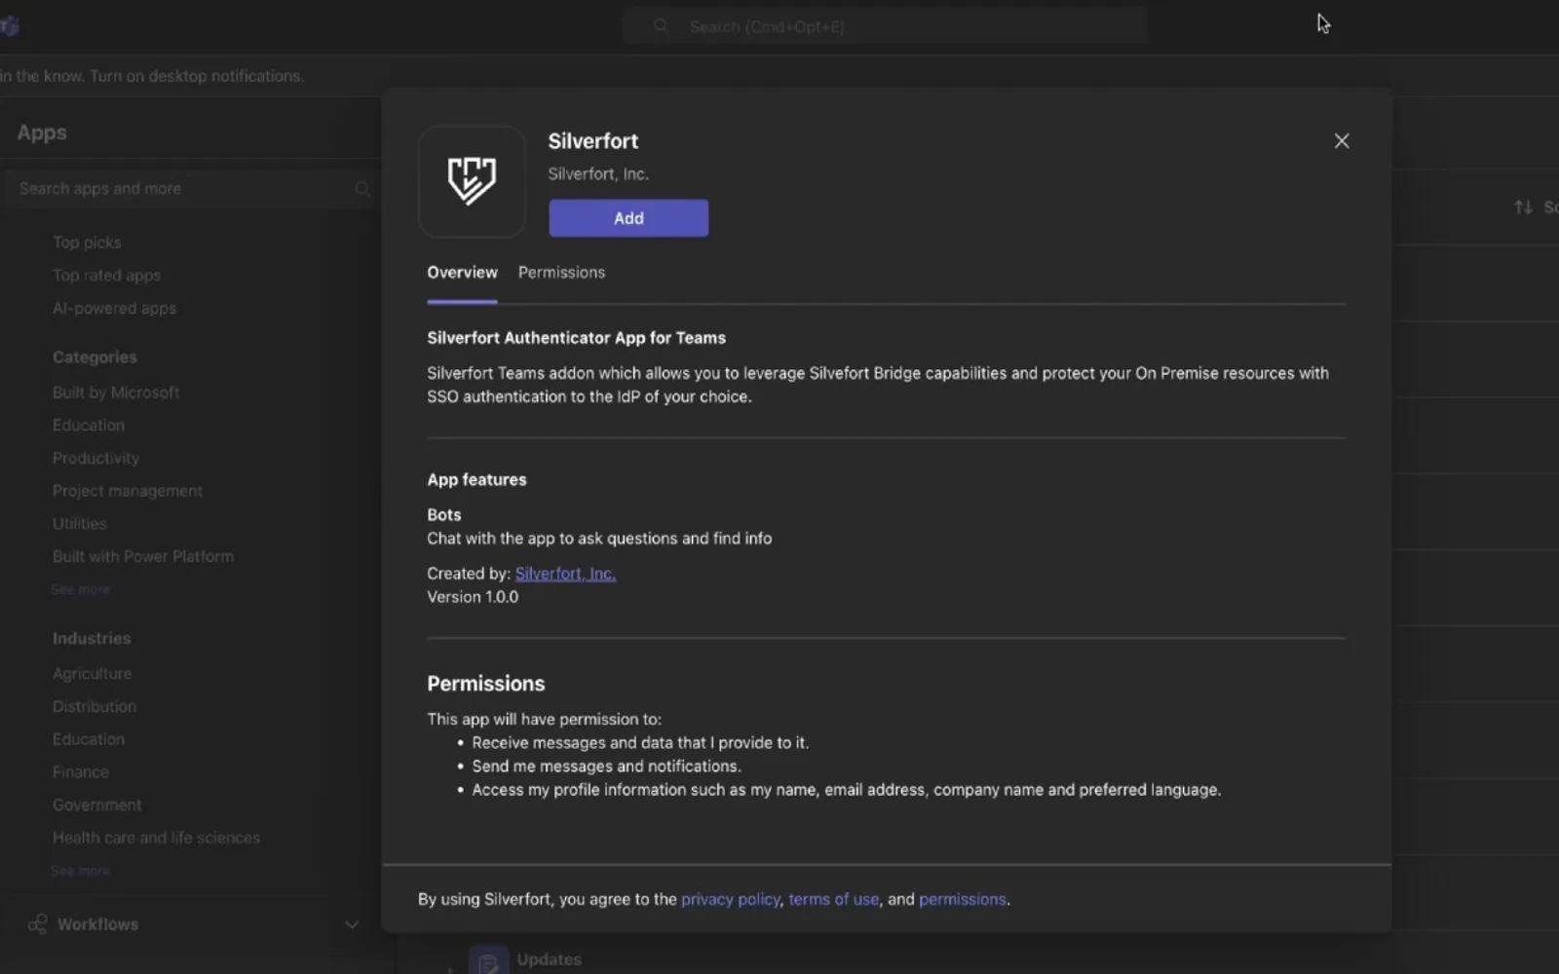Expand the Workflows section chevron
The image size is (1559, 974).
[x=352, y=924]
